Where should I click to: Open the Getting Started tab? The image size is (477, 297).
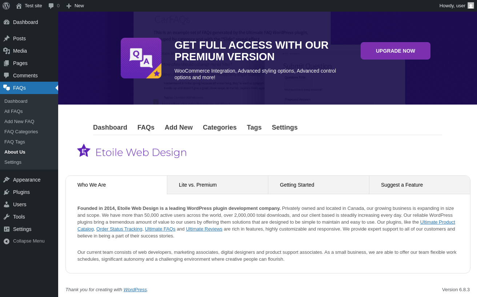[297, 185]
